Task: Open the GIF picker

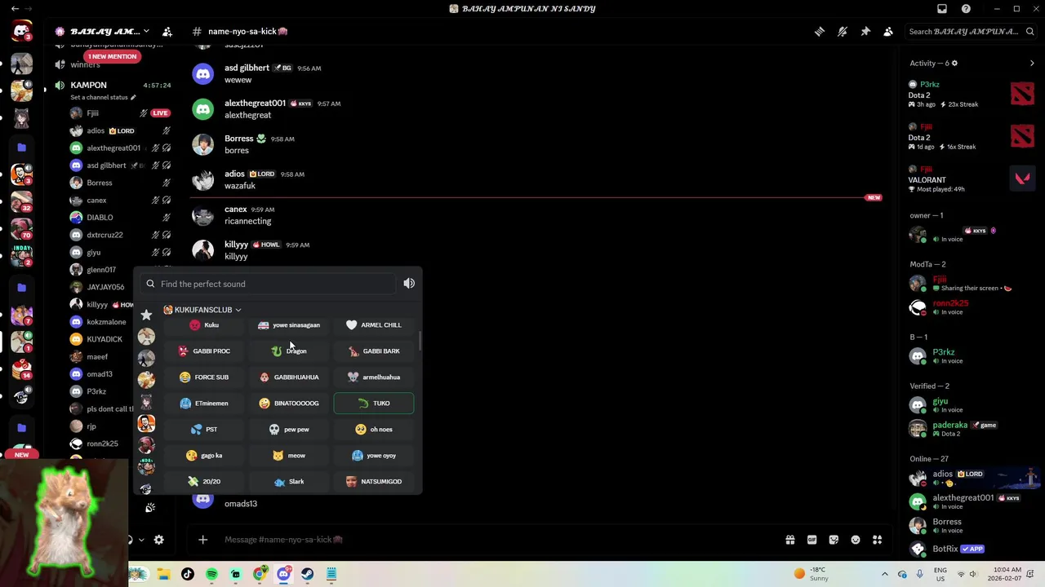Action: click(812, 540)
